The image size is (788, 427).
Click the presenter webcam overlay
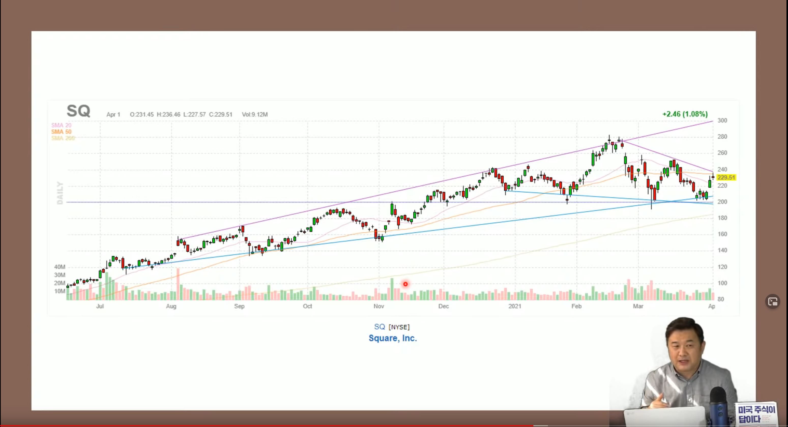pos(685,367)
